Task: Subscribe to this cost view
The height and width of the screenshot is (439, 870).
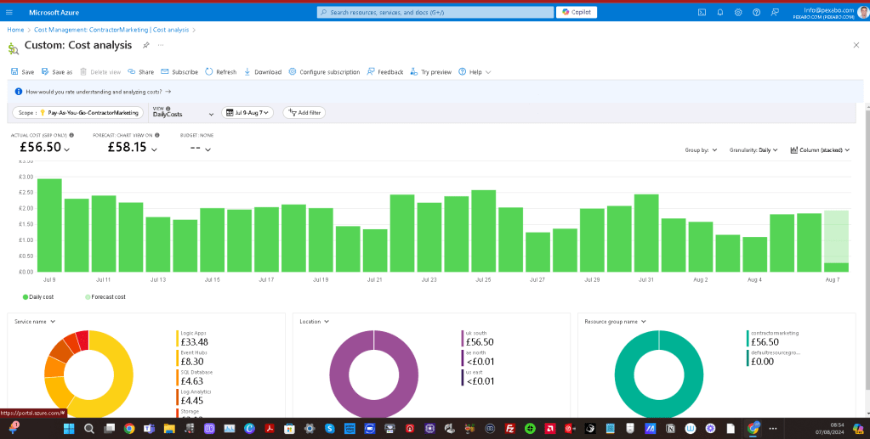Action: pyautogui.click(x=179, y=72)
